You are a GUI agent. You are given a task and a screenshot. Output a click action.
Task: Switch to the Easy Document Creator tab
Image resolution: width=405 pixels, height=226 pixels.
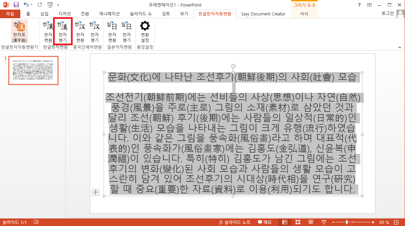click(x=263, y=14)
